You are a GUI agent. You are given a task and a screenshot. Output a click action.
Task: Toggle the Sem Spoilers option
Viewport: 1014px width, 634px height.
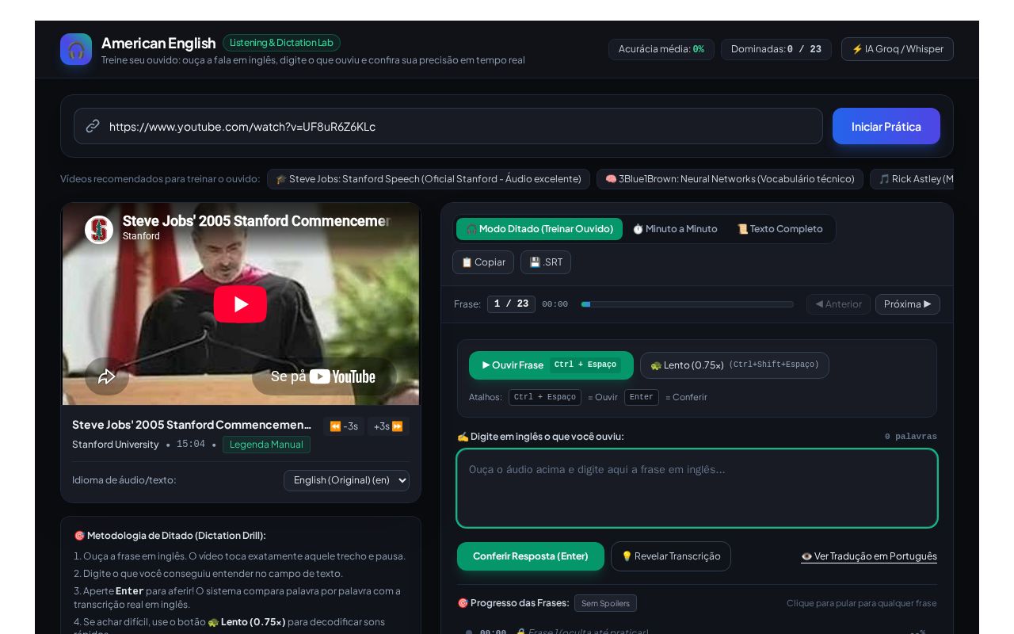(605, 603)
